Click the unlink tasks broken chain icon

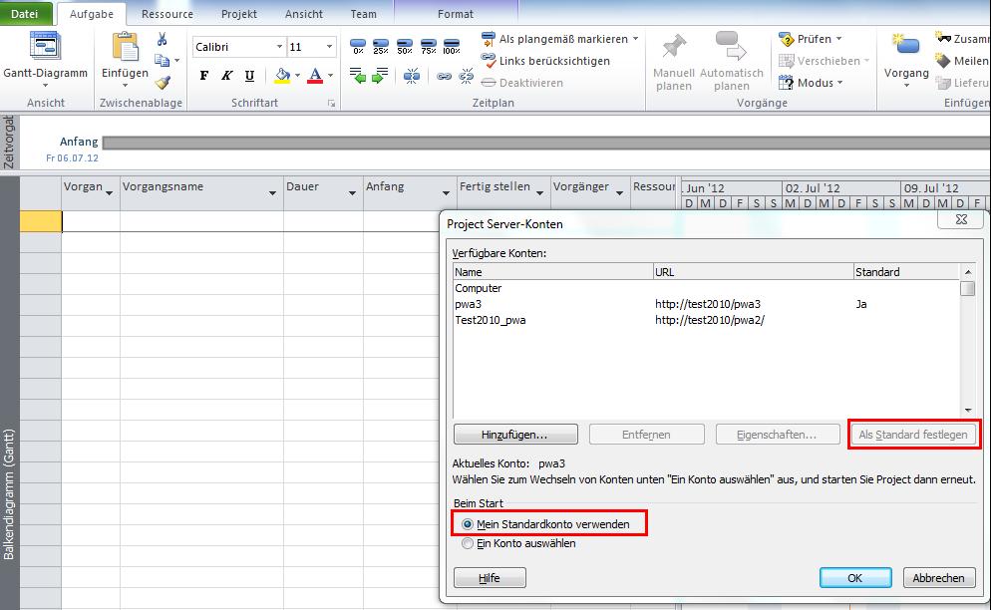(467, 77)
